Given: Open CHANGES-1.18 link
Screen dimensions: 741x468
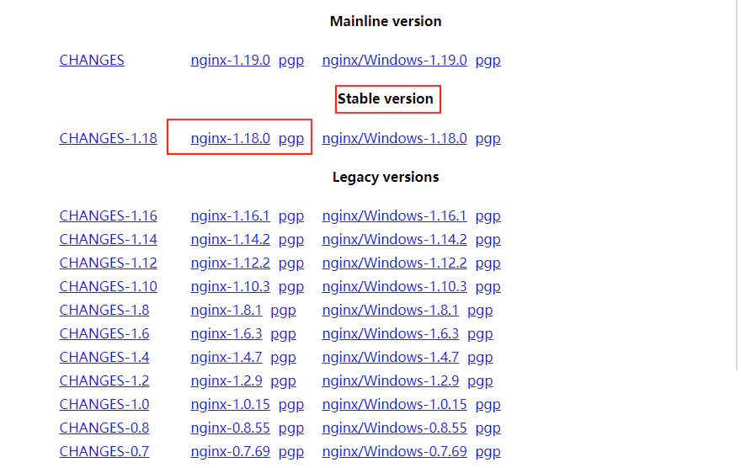Looking at the screenshot, I should pyautogui.click(x=109, y=138).
